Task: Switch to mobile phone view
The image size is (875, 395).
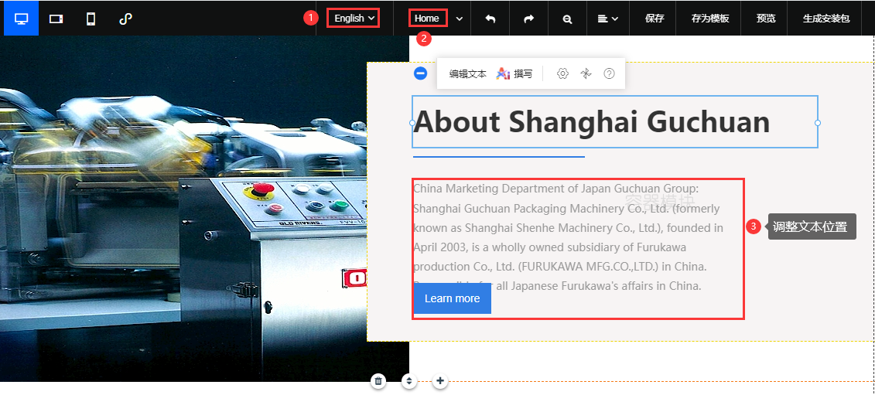Action: click(91, 19)
